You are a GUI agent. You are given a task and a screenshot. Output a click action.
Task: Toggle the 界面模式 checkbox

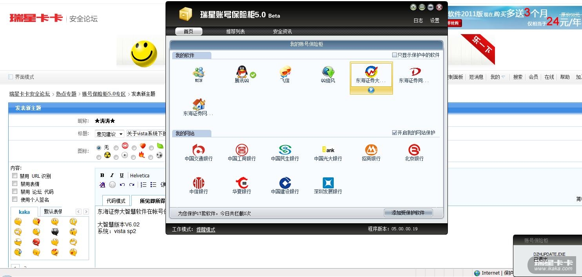point(11,77)
